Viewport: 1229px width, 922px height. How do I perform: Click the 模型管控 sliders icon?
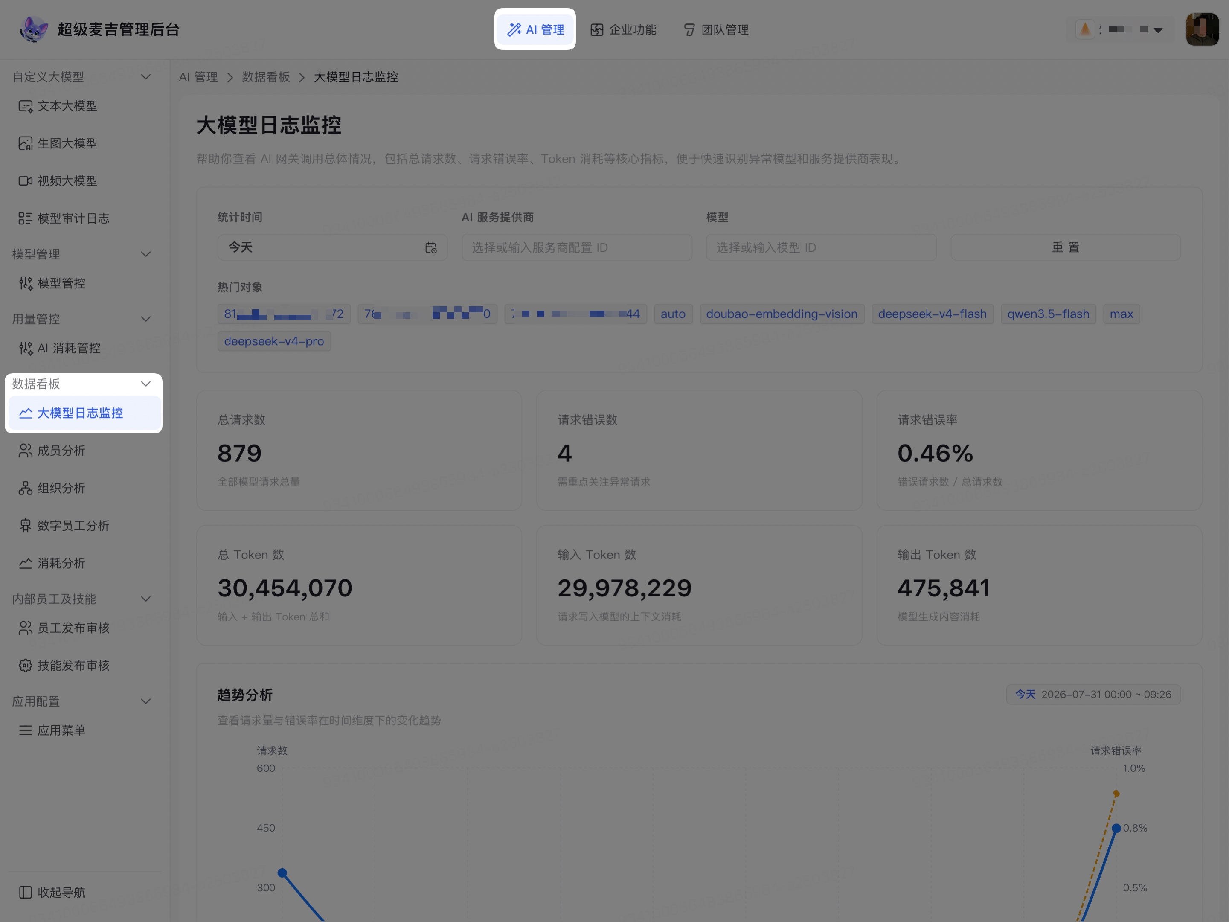[26, 283]
